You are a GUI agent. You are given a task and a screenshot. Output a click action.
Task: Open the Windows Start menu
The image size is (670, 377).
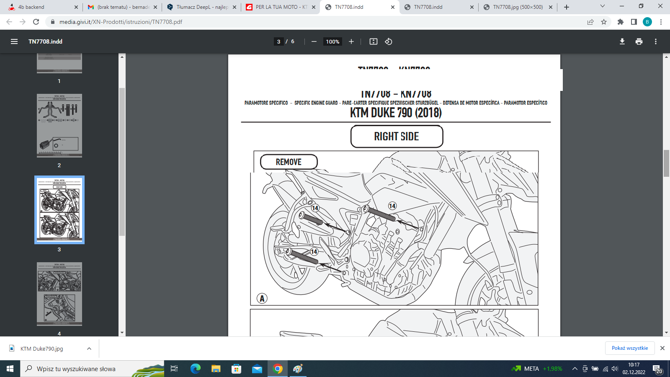(x=10, y=369)
